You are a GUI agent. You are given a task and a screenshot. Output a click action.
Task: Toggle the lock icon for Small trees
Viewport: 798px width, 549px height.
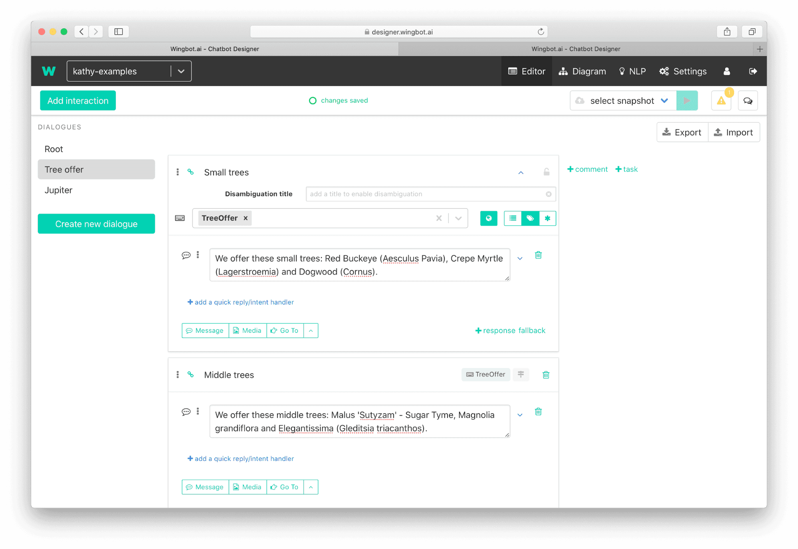[547, 172]
